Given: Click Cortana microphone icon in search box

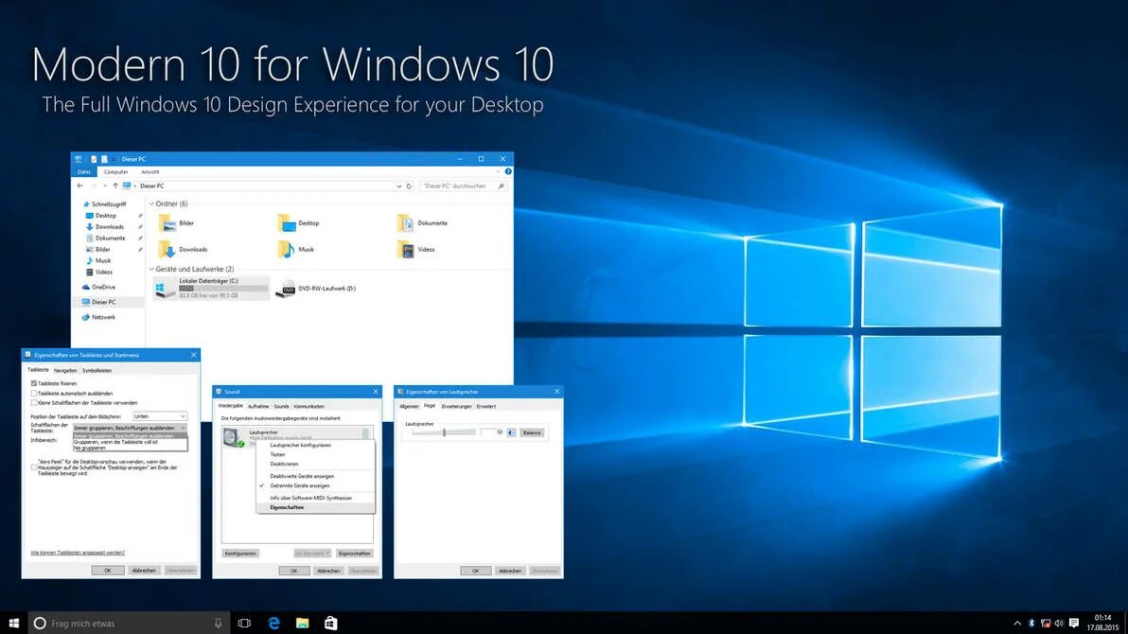Looking at the screenshot, I should 218,624.
